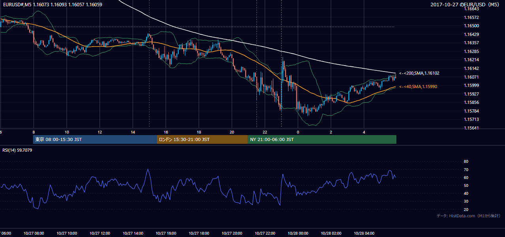
Task: Click hour tick 12 on price chart axis
Action: tap(100, 132)
